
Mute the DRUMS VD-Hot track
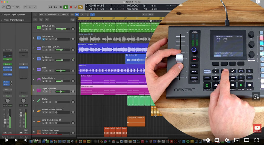click(x=43, y=29)
